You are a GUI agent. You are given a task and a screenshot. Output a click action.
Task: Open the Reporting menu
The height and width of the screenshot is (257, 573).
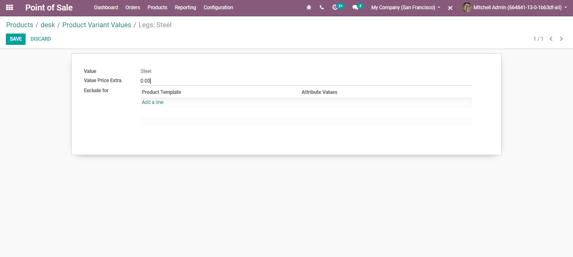185,8
